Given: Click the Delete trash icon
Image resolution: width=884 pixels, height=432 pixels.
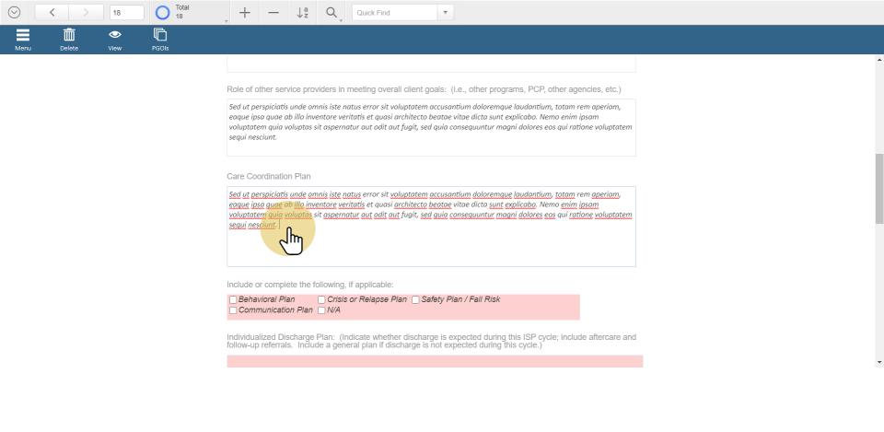Looking at the screenshot, I should (69, 35).
